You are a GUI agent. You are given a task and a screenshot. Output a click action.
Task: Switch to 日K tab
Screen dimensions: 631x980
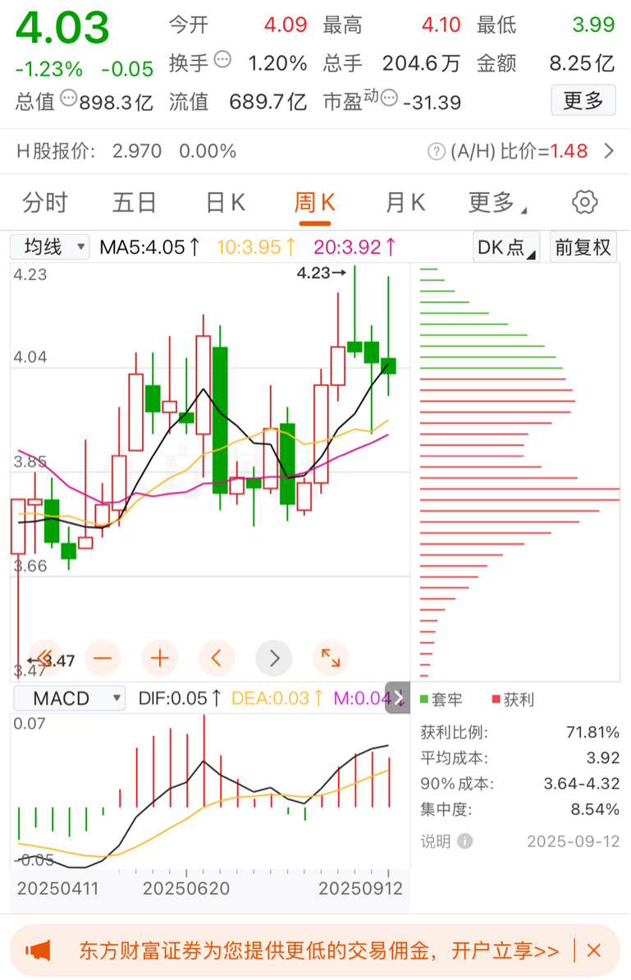pyautogui.click(x=226, y=203)
